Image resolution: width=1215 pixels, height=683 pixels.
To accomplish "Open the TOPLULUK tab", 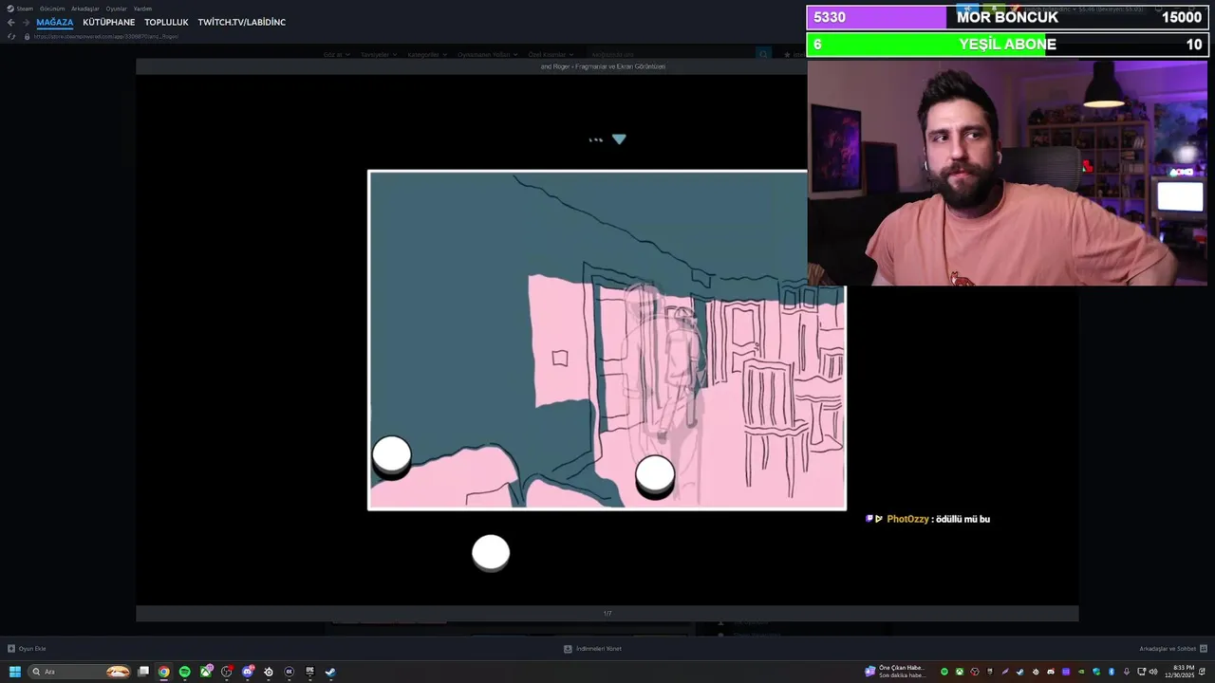I will click(166, 22).
